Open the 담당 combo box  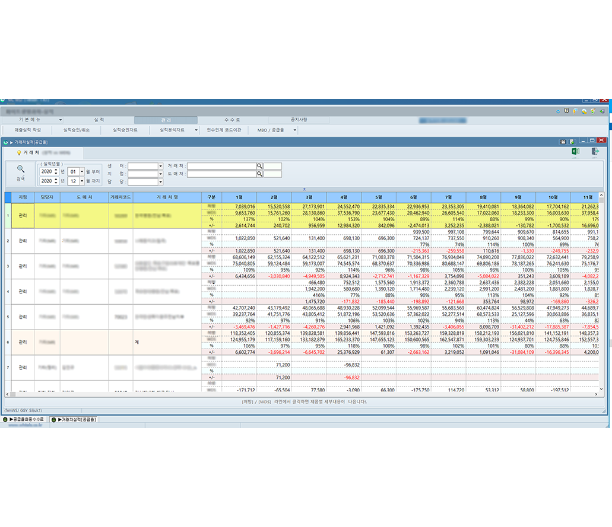click(160, 182)
